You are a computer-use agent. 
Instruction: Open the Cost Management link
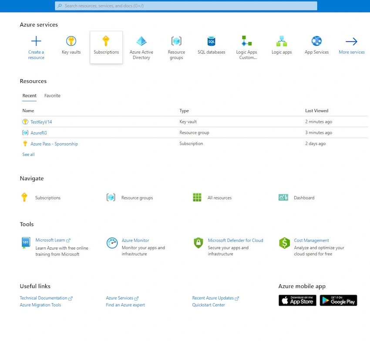(x=311, y=240)
